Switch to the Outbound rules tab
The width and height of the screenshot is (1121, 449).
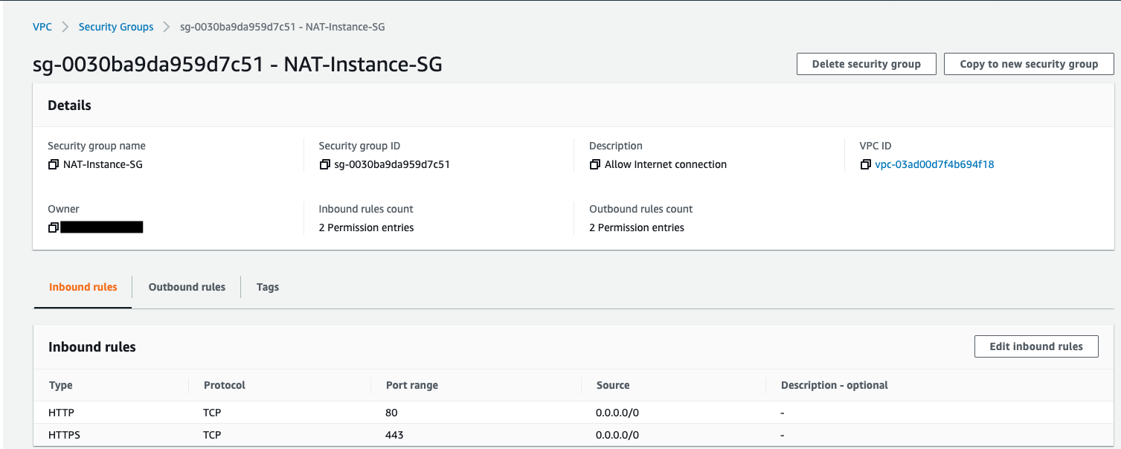point(187,287)
